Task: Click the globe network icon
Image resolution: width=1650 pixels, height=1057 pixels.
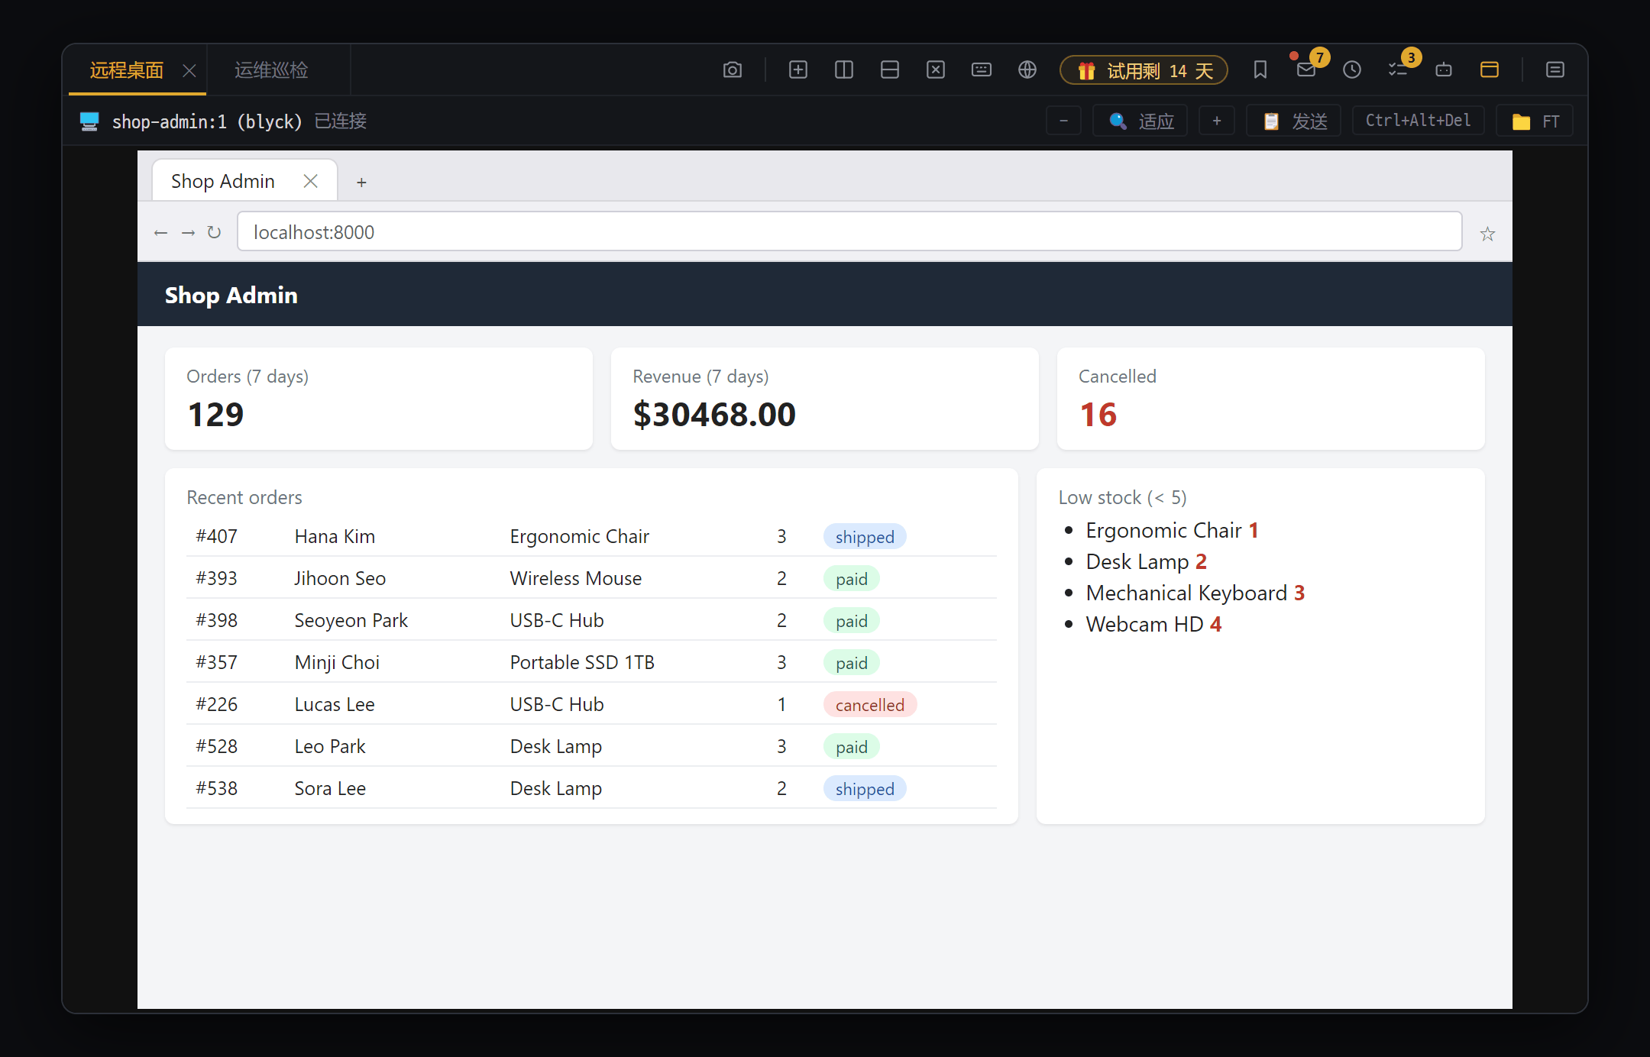Action: [x=1027, y=70]
